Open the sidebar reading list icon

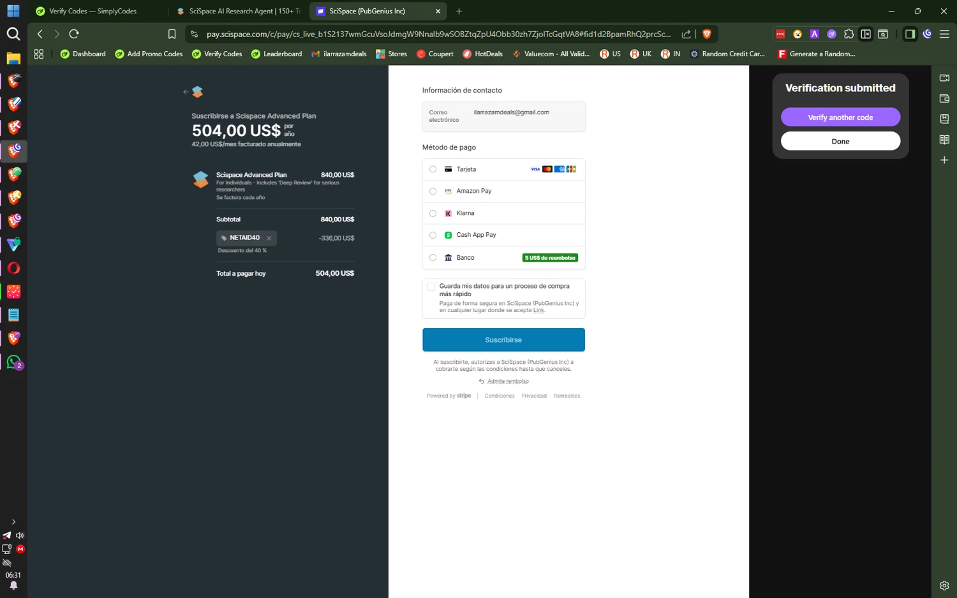click(x=944, y=140)
